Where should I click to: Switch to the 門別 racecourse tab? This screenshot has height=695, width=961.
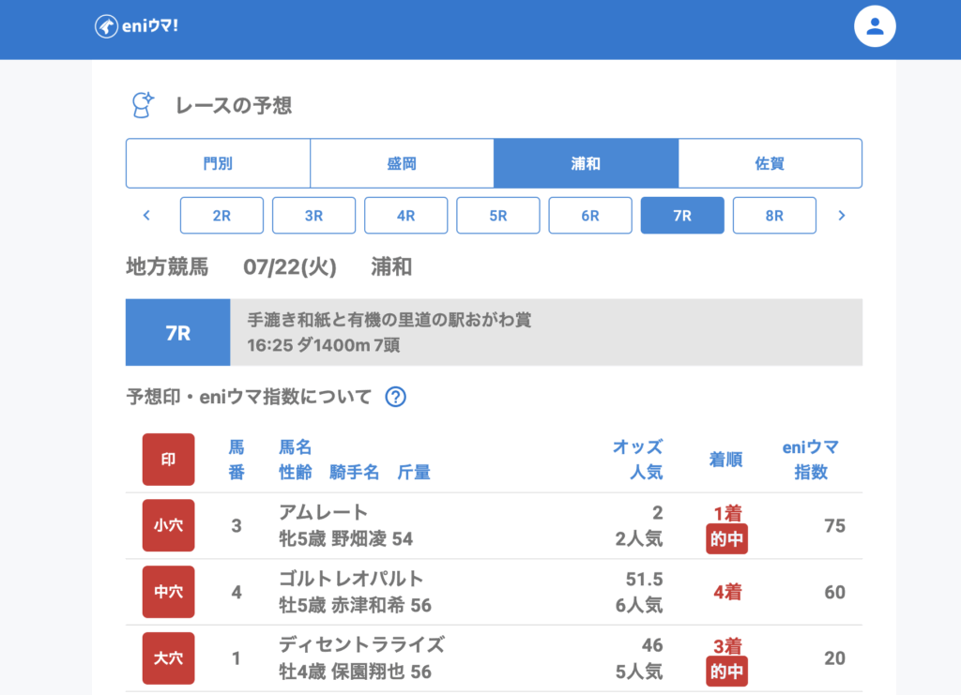point(218,163)
